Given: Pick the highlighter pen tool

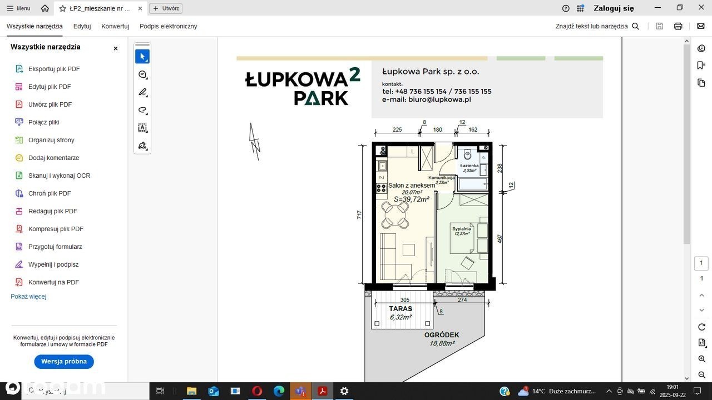Looking at the screenshot, I should coord(142,92).
